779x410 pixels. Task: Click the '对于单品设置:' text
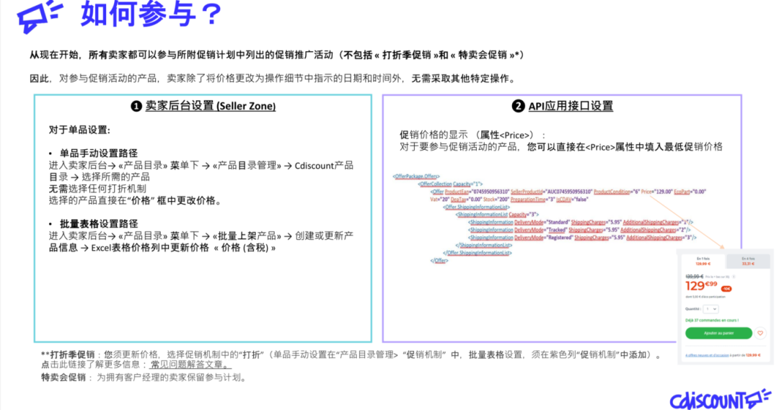(x=79, y=130)
